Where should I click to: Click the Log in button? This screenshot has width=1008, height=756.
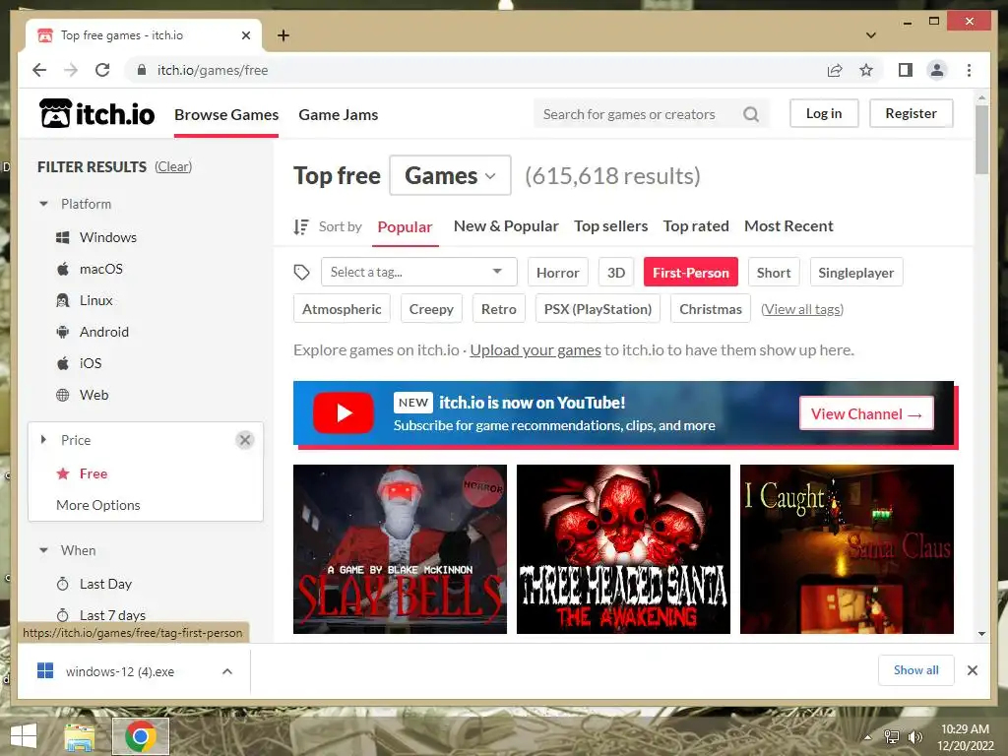(x=824, y=114)
